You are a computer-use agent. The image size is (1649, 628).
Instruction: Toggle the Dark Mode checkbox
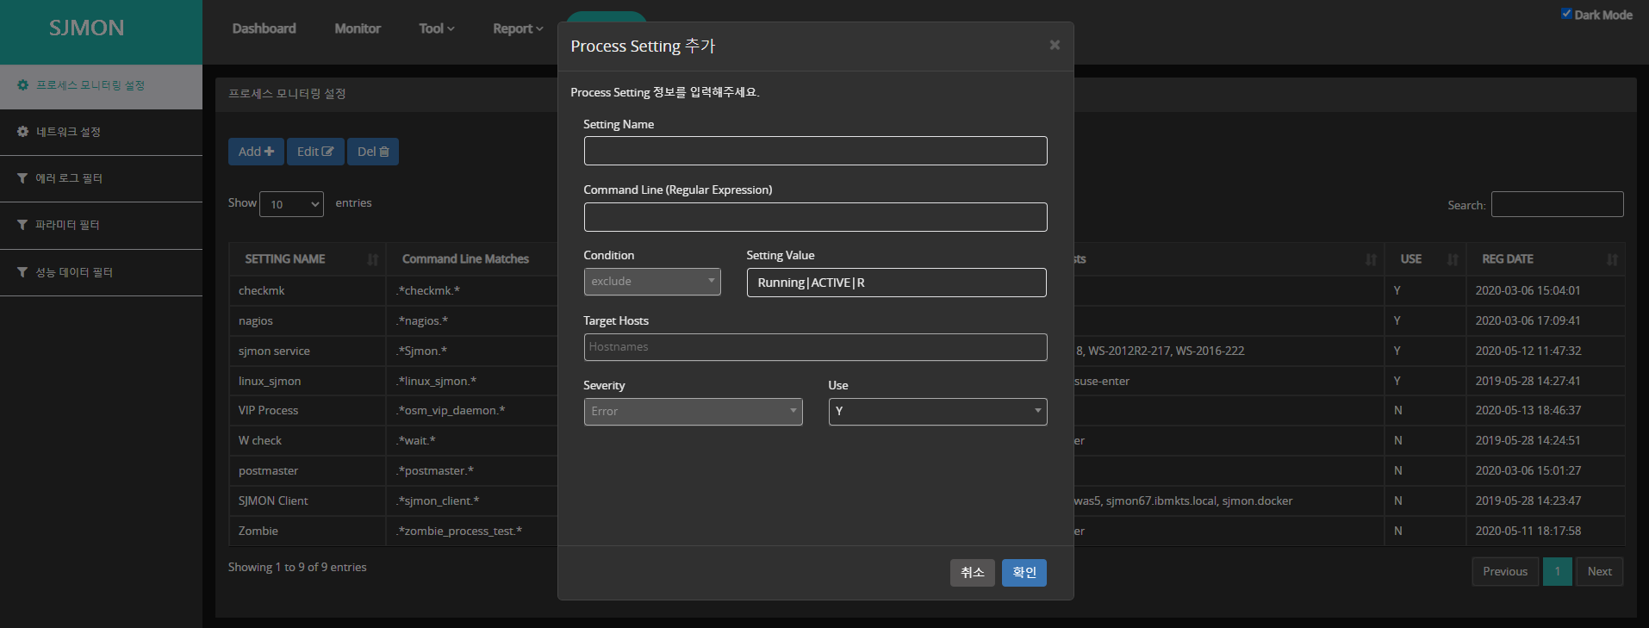(1566, 14)
